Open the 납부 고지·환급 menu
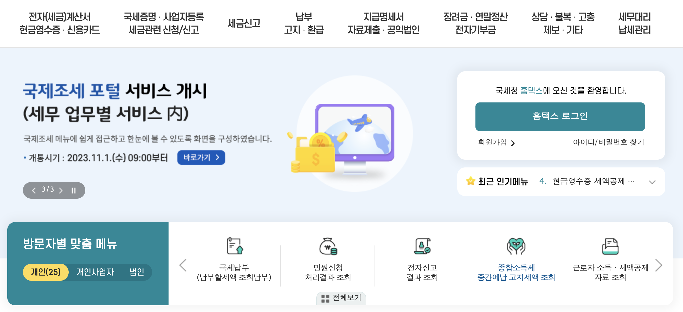 pyautogui.click(x=304, y=23)
